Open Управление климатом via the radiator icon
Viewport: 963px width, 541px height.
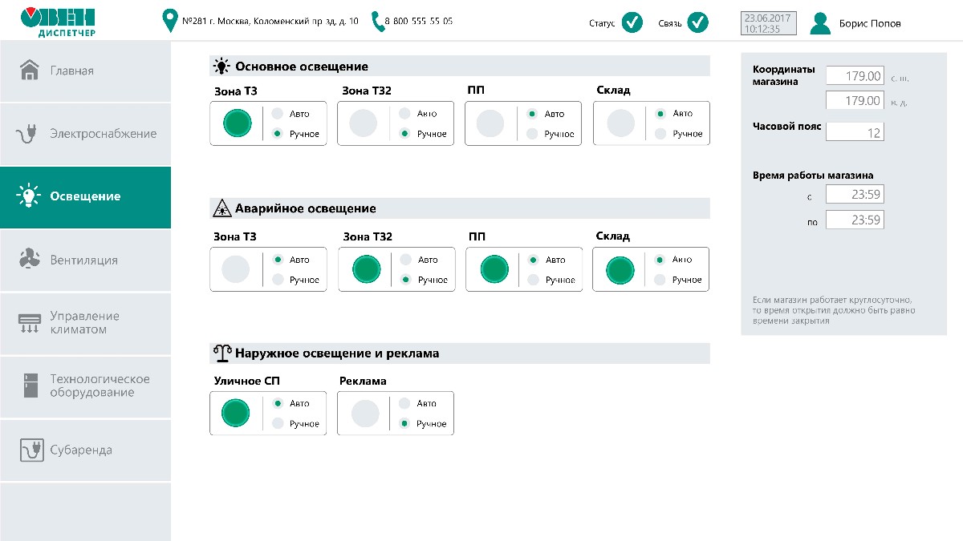click(x=29, y=323)
